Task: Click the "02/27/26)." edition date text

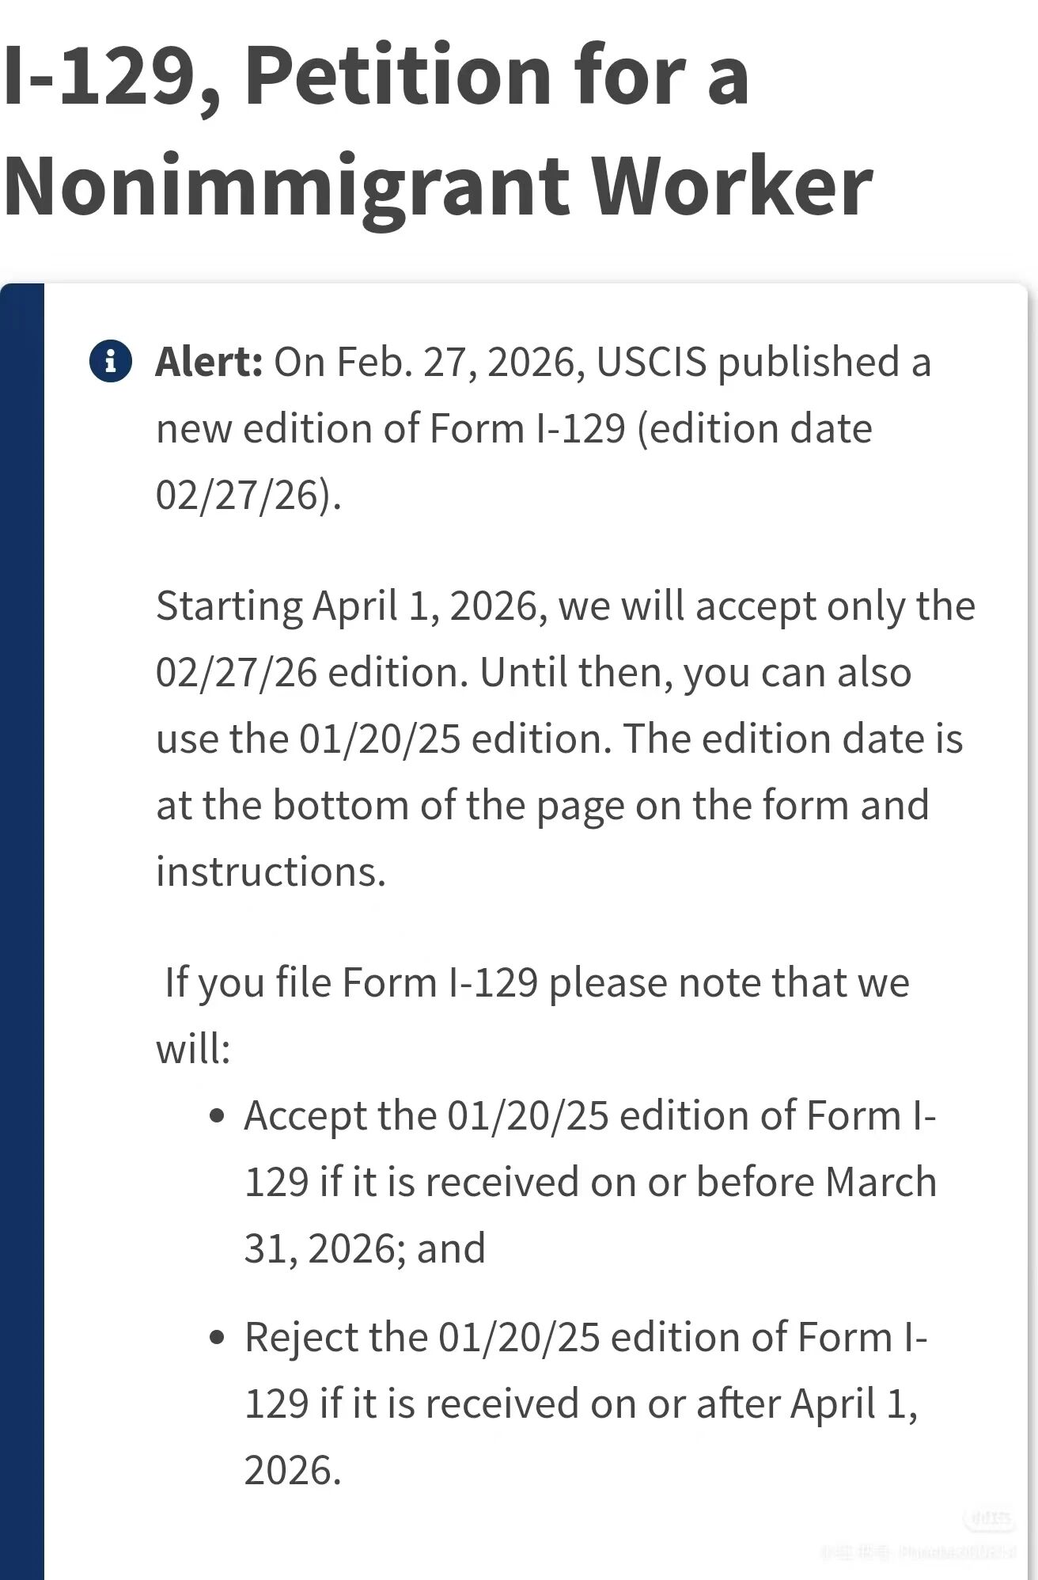Action: coord(248,495)
